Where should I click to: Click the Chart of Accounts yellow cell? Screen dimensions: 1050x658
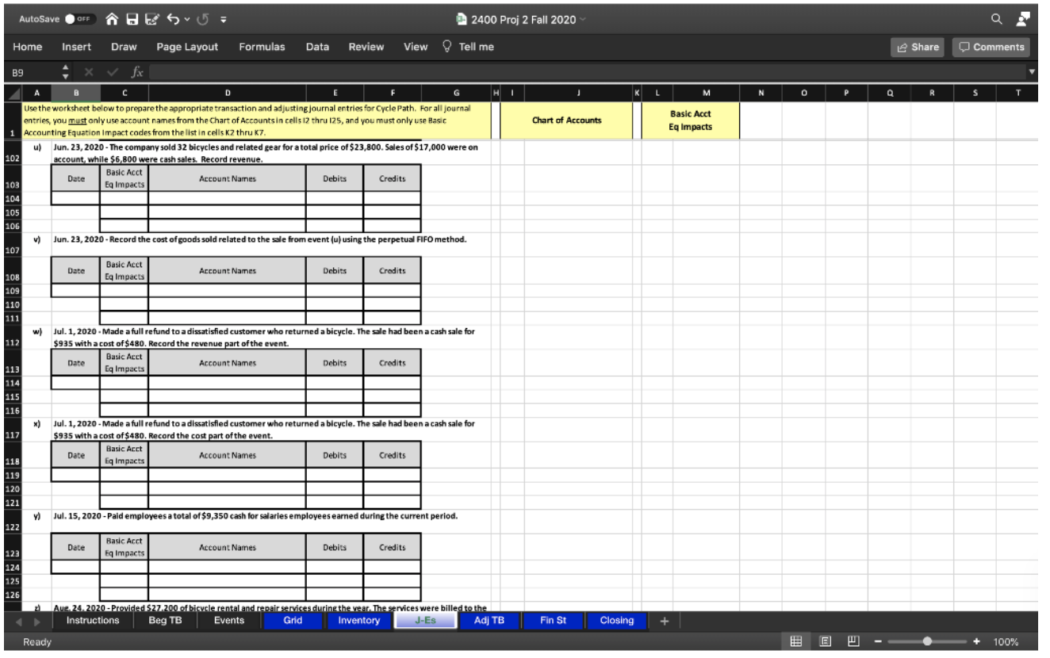point(566,121)
